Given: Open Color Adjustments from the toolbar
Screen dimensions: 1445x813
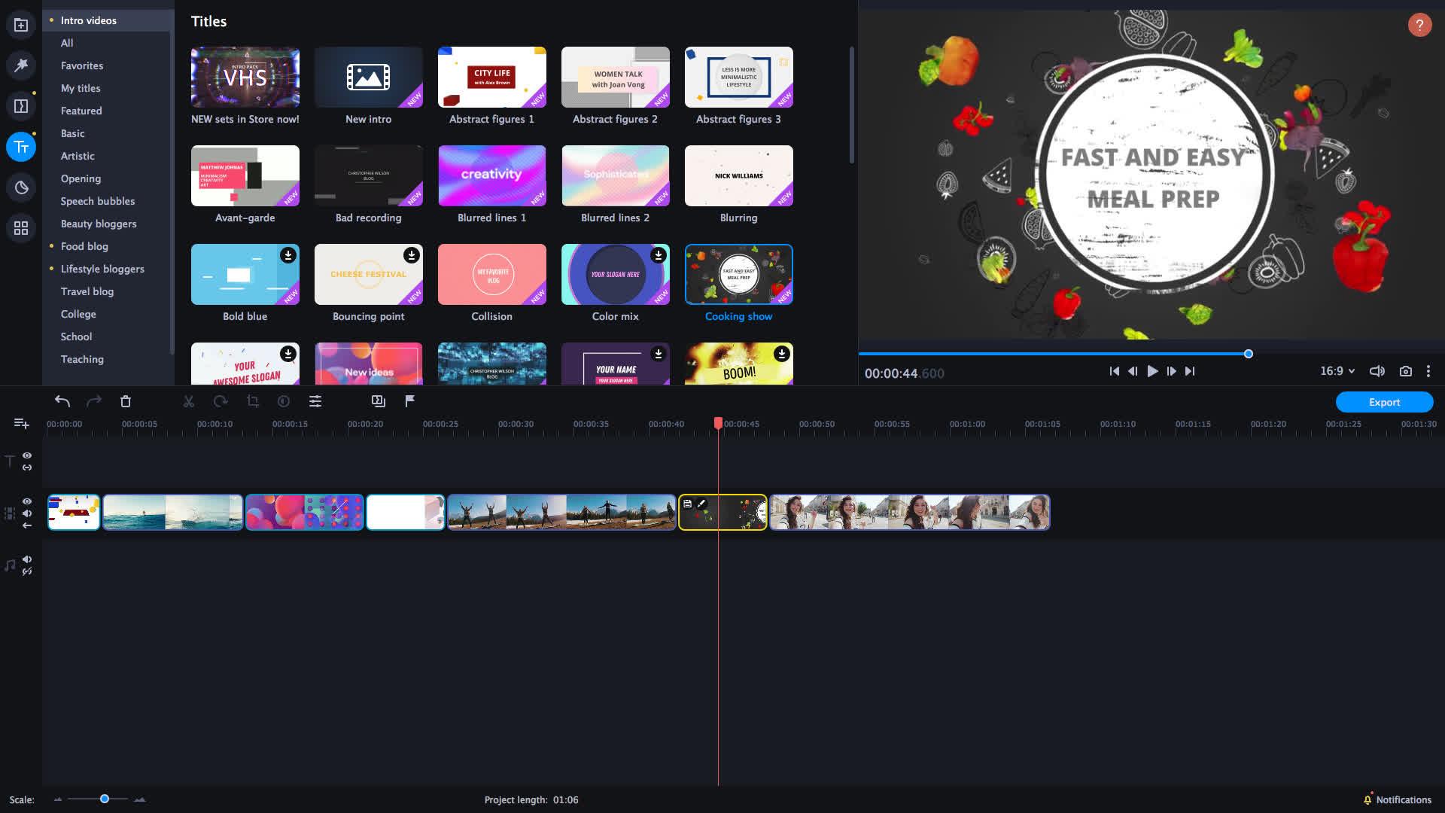Looking at the screenshot, I should 283,401.
